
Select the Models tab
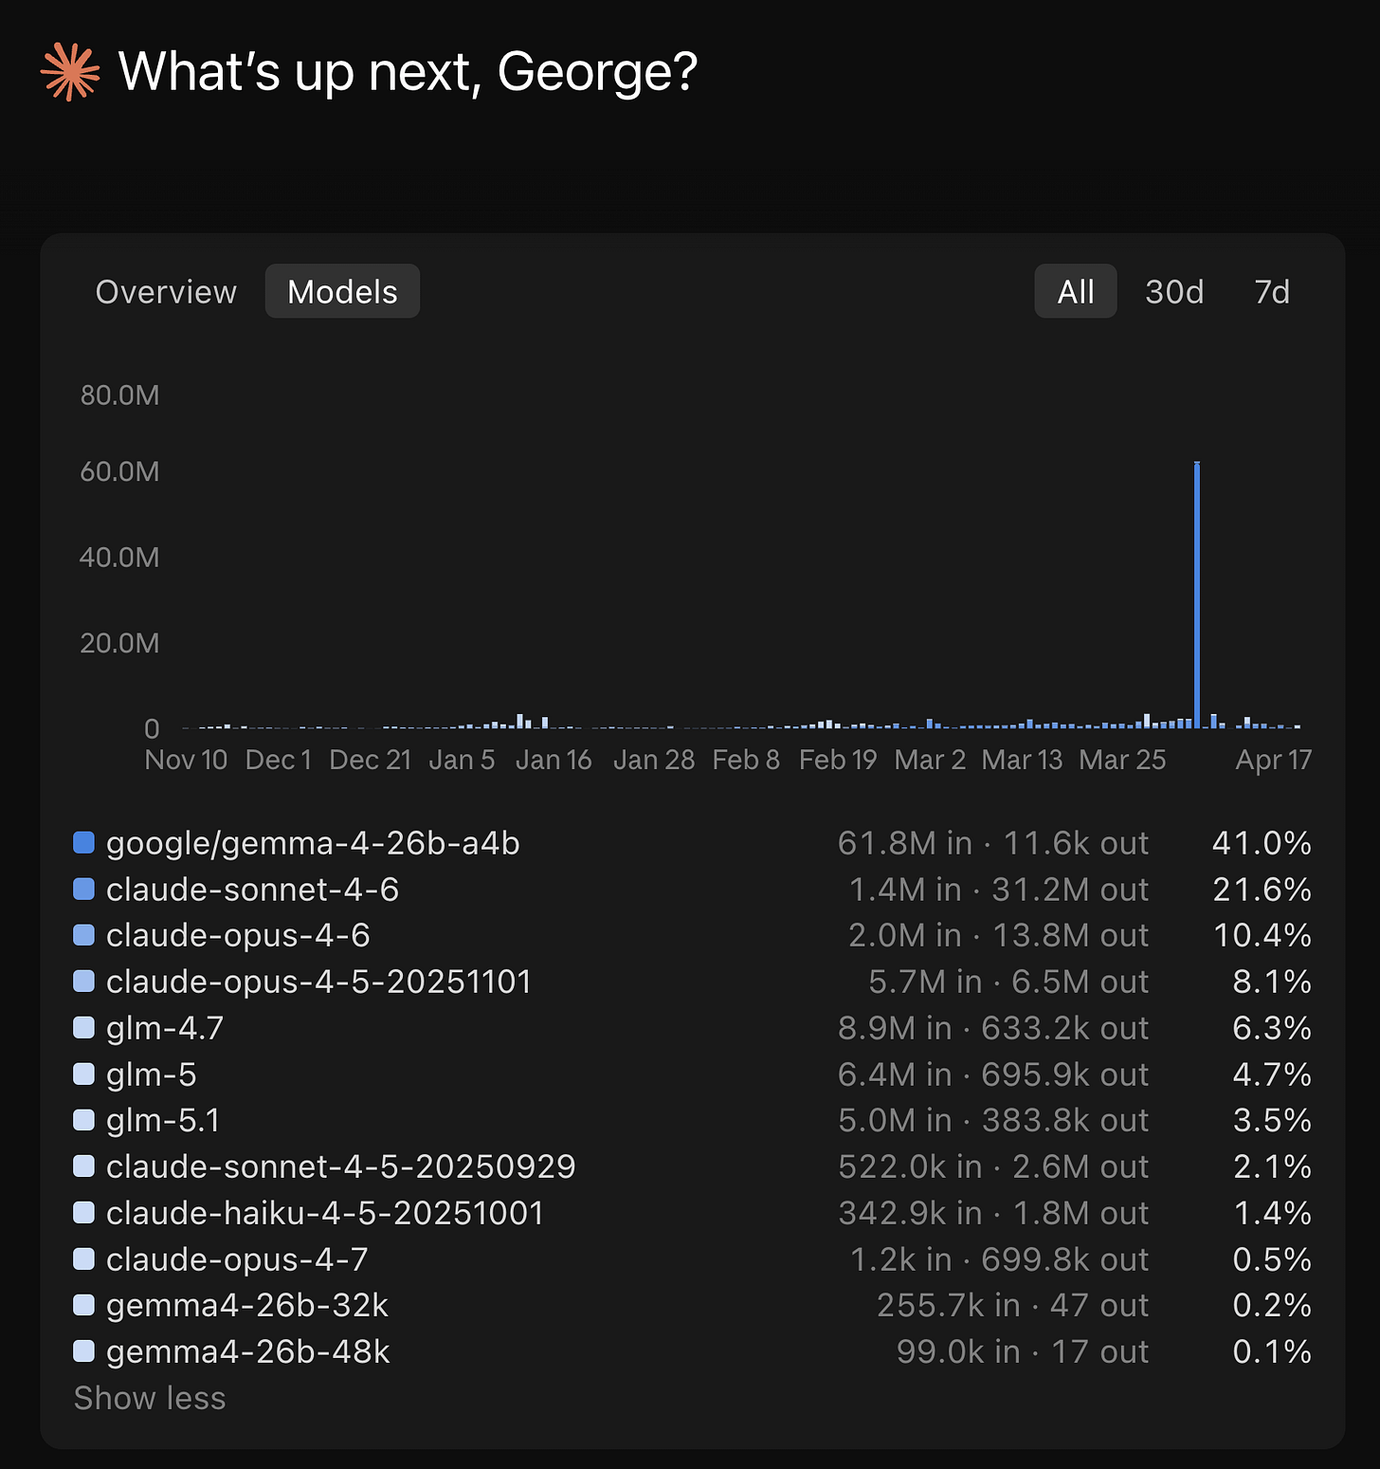pyautogui.click(x=342, y=291)
